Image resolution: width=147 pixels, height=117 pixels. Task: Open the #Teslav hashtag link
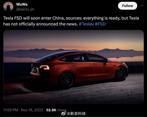point(86,24)
